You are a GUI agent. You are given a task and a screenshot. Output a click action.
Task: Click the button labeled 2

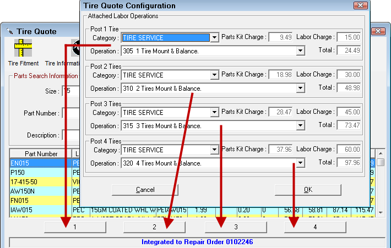click(154, 227)
